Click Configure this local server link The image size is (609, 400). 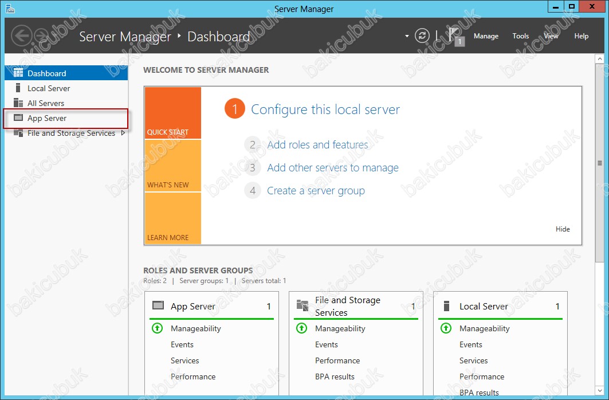coord(325,109)
